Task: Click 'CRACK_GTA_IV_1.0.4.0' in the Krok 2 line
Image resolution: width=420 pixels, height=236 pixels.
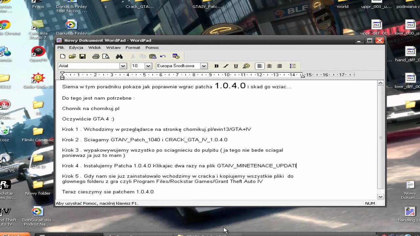Action: coord(196,140)
